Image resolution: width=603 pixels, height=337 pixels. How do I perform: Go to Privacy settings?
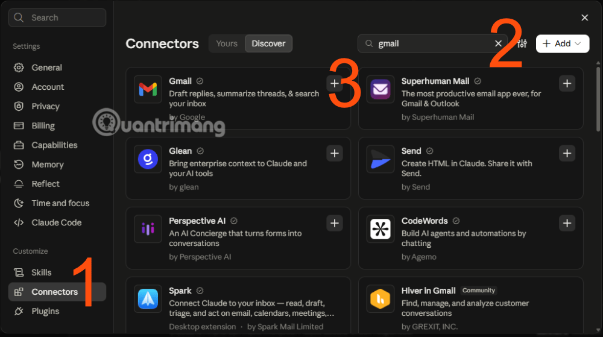point(57,107)
